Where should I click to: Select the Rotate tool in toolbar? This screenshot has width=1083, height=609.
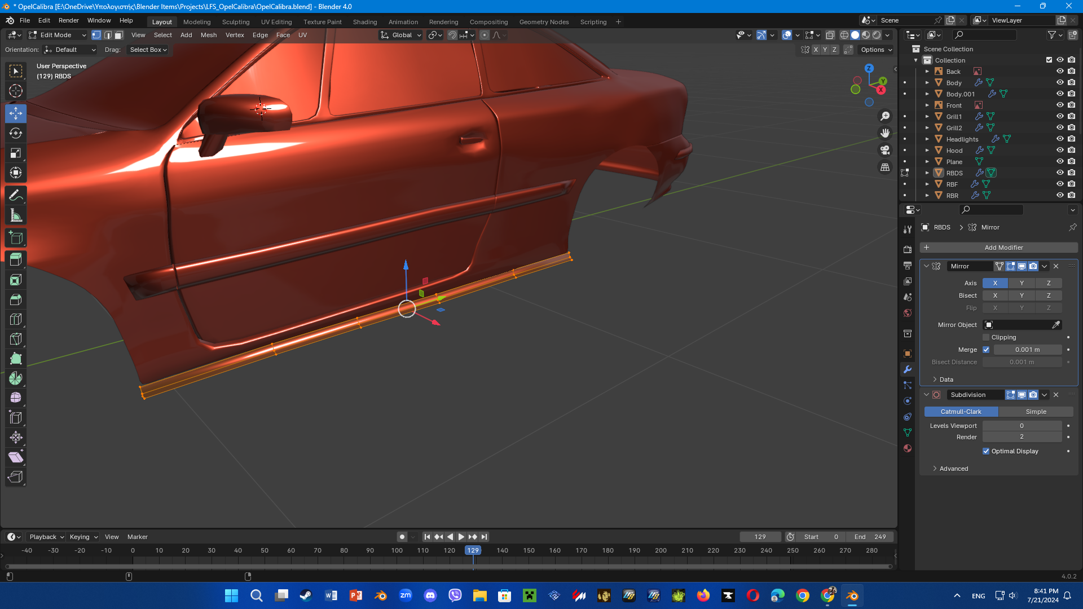(x=16, y=133)
